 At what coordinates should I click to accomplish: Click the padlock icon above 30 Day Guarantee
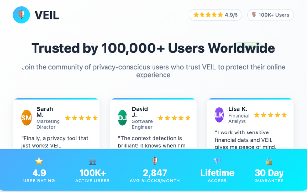pos(269,162)
